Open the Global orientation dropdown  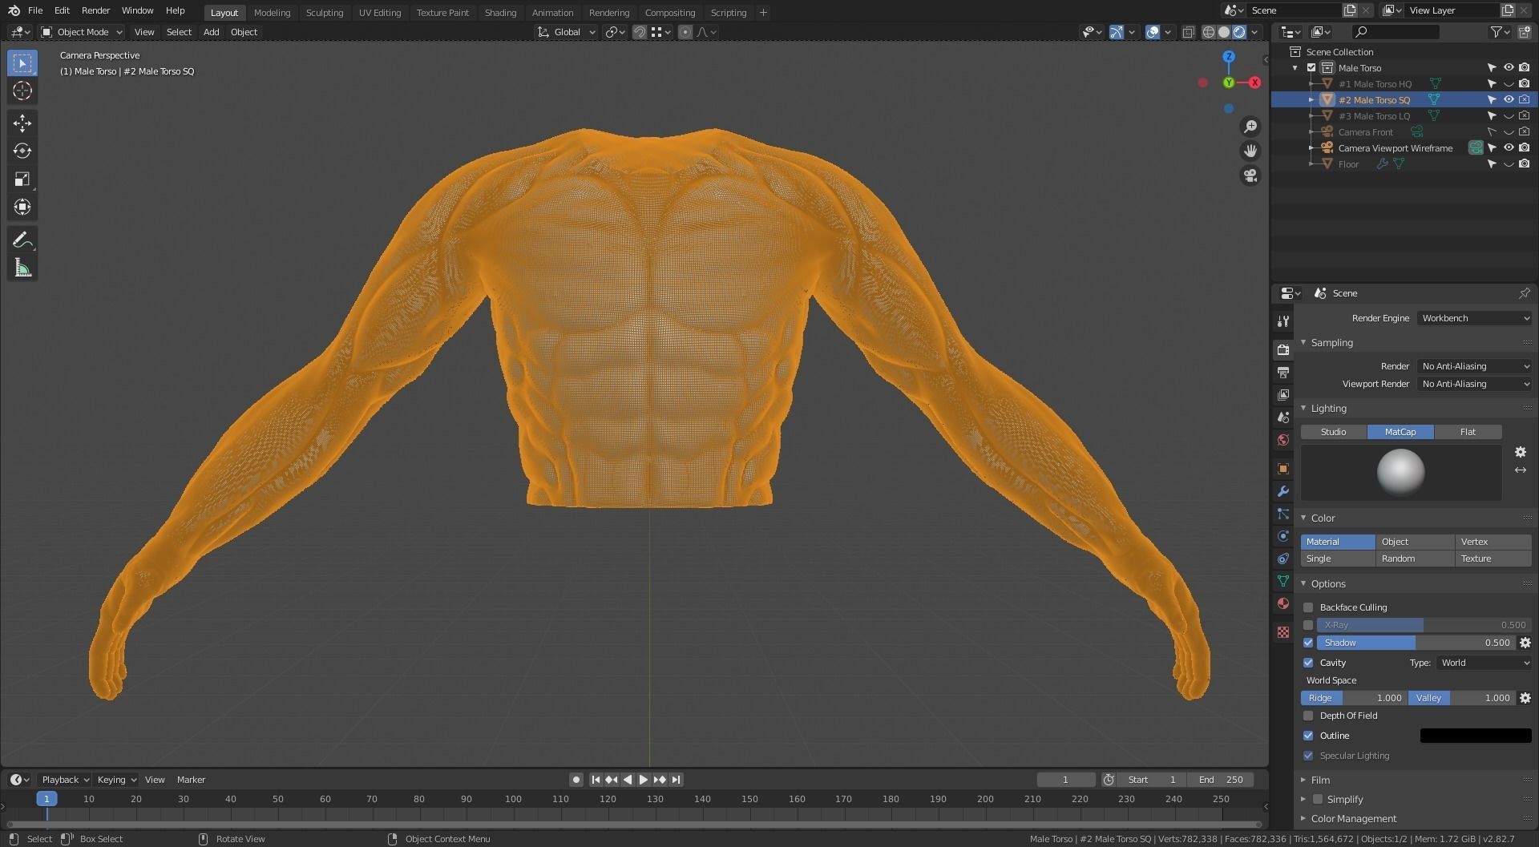coord(567,32)
